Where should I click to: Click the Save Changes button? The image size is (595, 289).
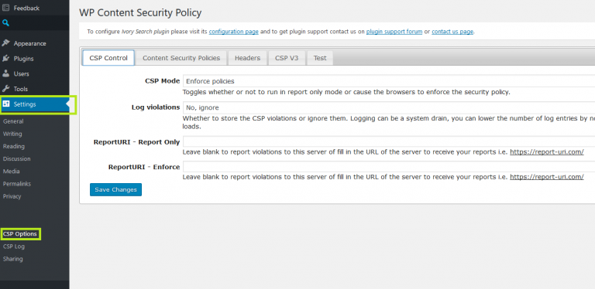[115, 189]
